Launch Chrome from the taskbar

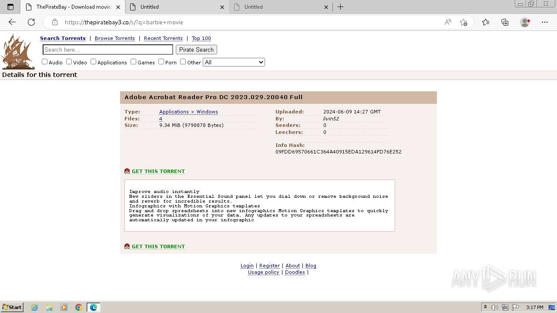[x=79, y=307]
